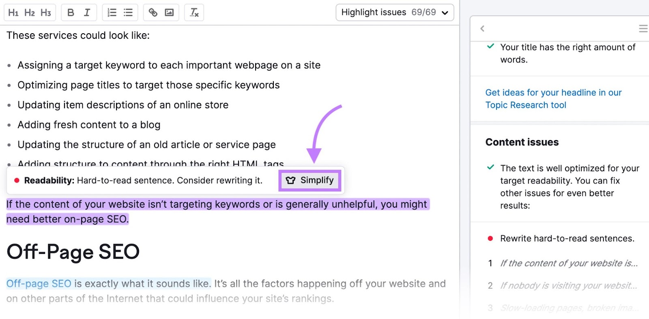Screen dimensions: 649x319
Task: Apply Heading 3 format
Action: coord(45,13)
